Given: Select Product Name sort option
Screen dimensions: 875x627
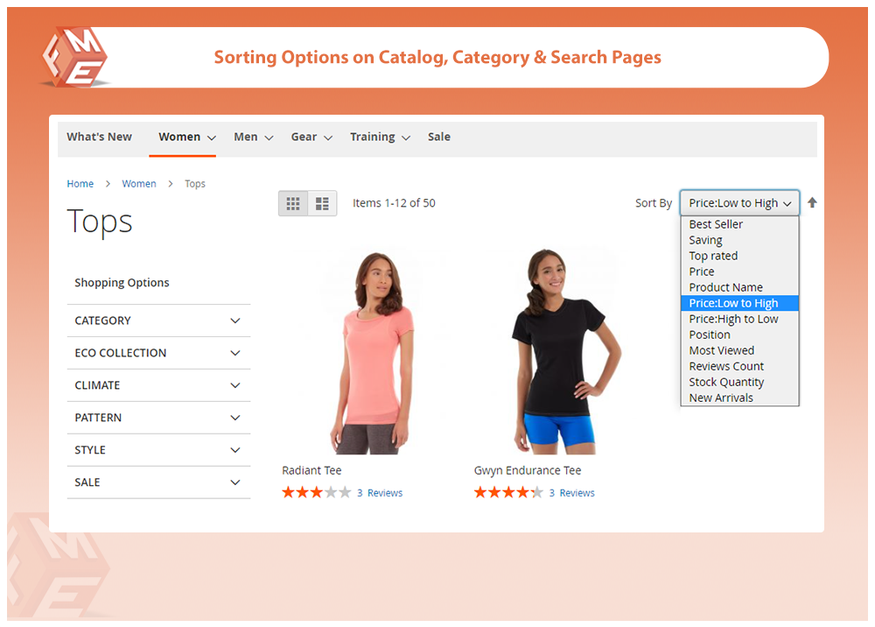Looking at the screenshot, I should (740, 287).
